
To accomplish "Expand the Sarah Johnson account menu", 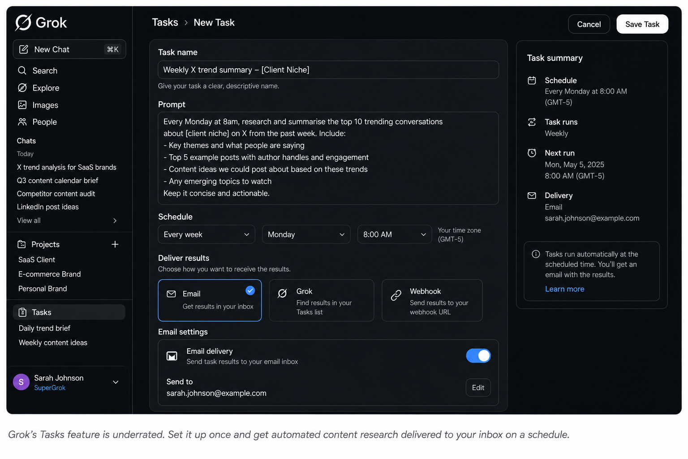I will (116, 382).
